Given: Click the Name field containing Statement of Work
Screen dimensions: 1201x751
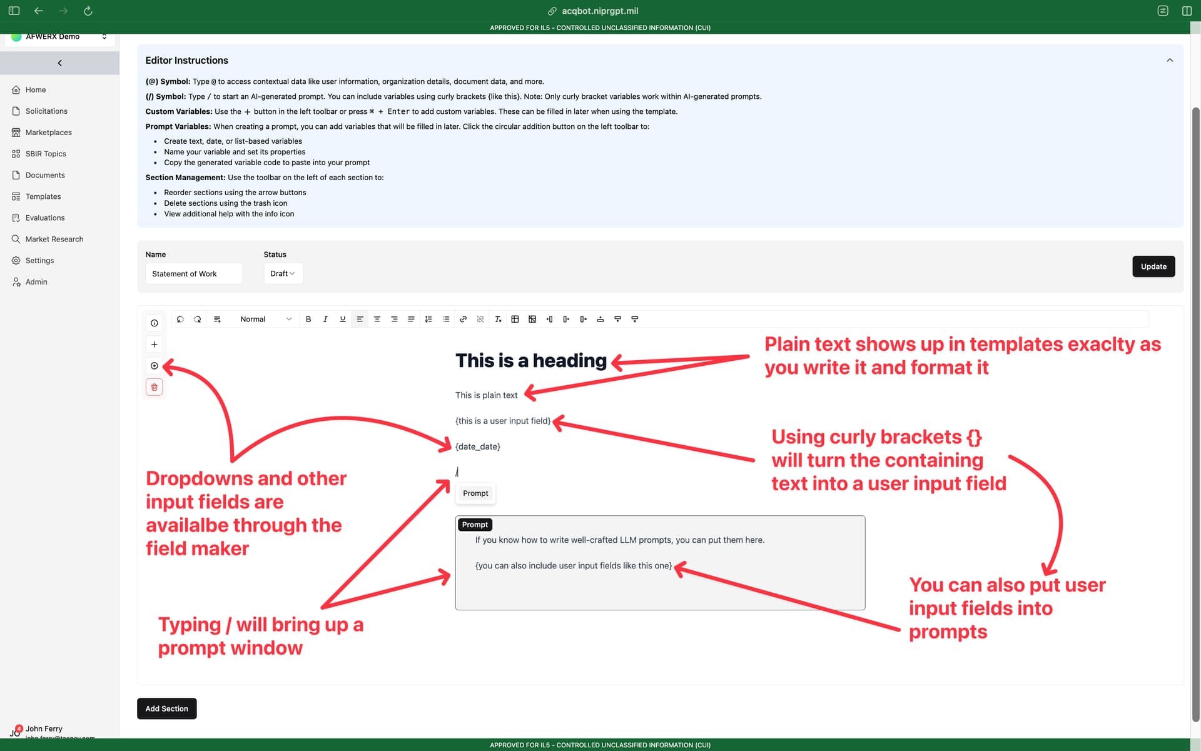Looking at the screenshot, I should tap(194, 273).
